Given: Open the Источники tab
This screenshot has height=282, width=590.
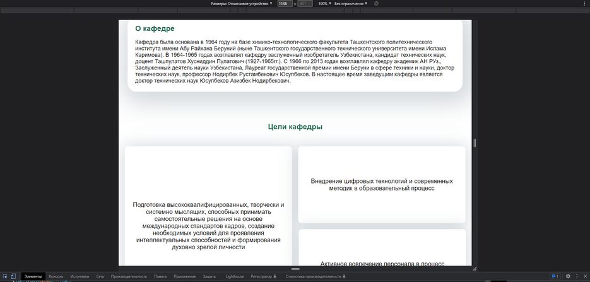Looking at the screenshot, I should (x=80, y=276).
